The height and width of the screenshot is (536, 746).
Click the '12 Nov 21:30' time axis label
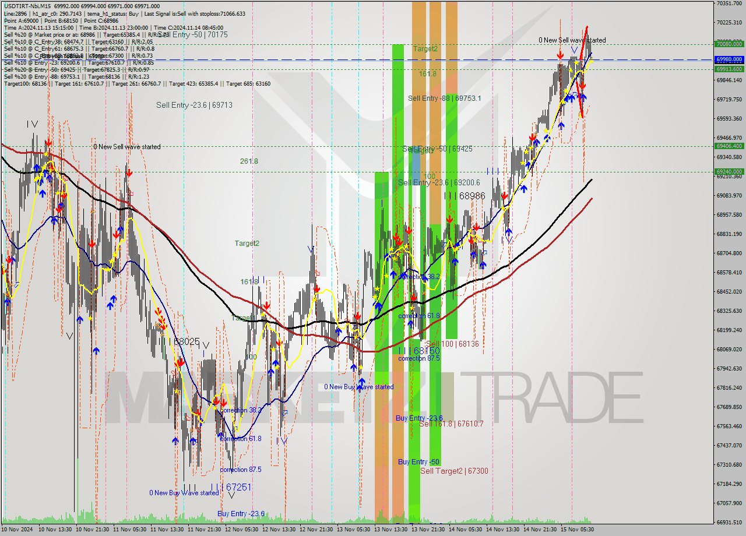coord(316,530)
